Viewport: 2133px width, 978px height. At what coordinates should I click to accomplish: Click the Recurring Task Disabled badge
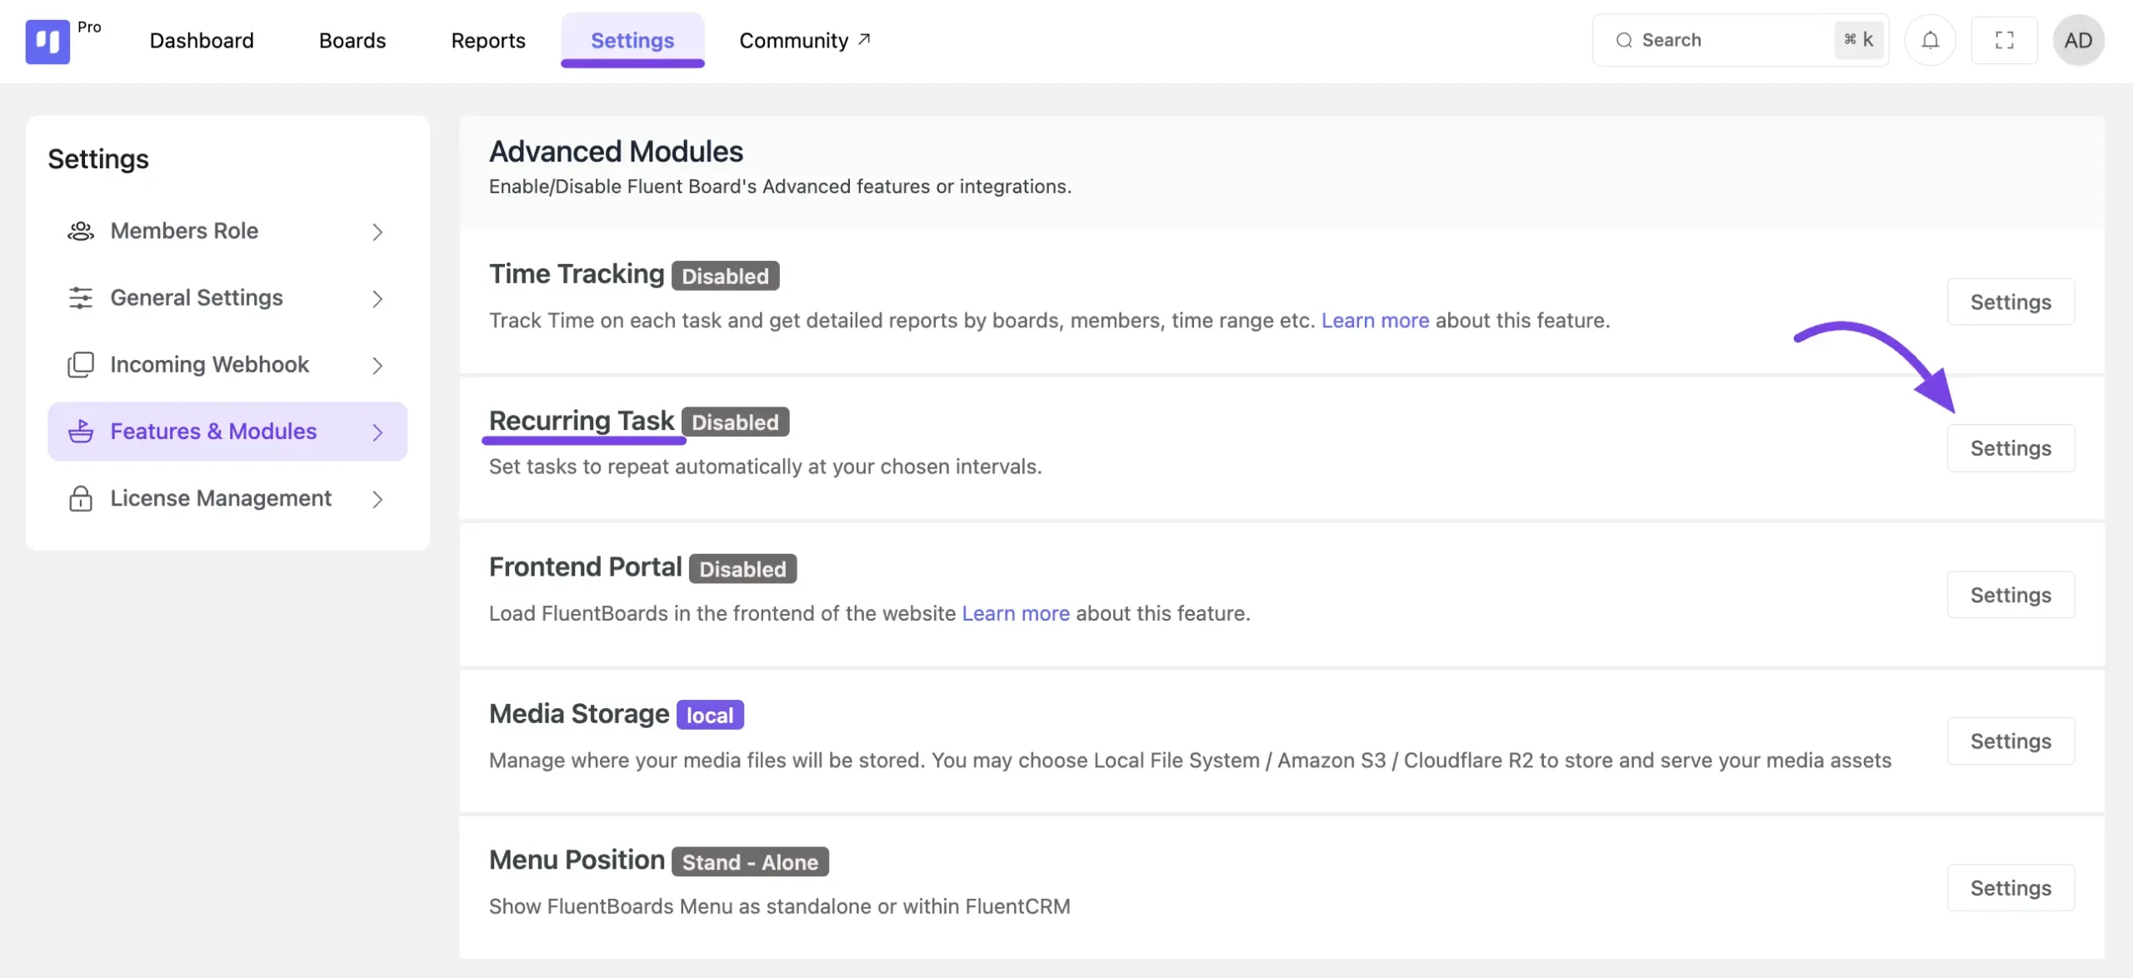pyautogui.click(x=735, y=422)
